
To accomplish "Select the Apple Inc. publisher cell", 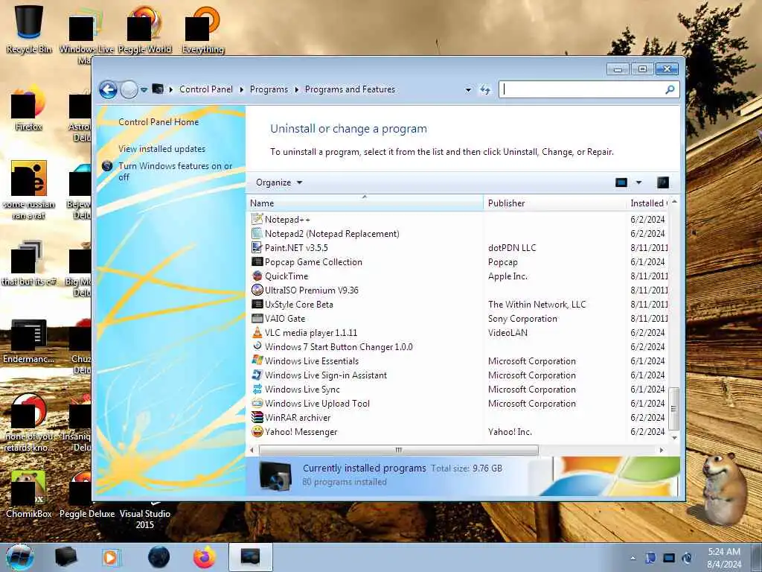I will [x=508, y=276].
